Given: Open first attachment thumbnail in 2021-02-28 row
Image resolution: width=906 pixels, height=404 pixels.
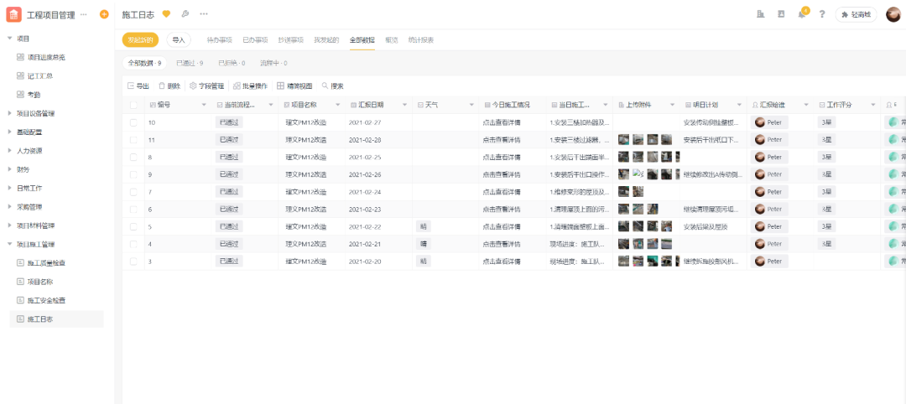Looking at the screenshot, I should (624, 140).
